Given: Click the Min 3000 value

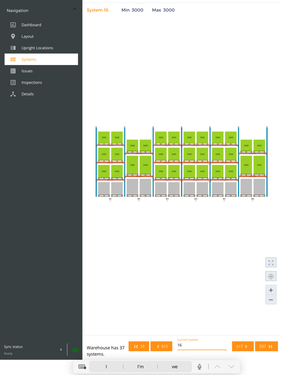Looking at the screenshot, I should click(132, 10).
